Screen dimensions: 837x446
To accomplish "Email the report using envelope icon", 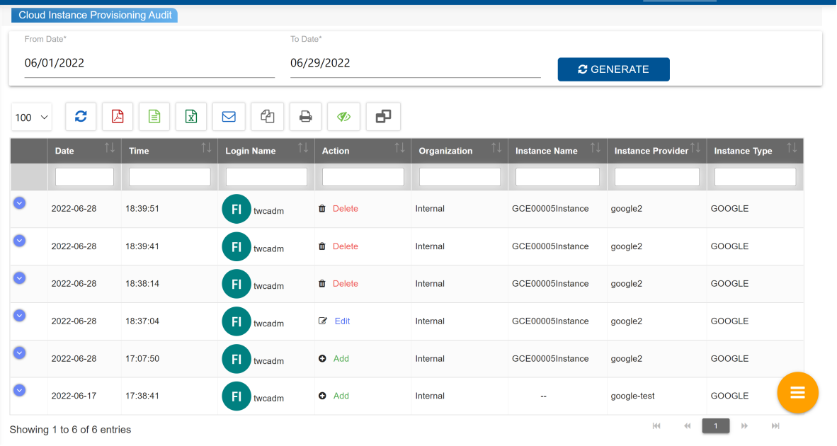I will click(229, 117).
